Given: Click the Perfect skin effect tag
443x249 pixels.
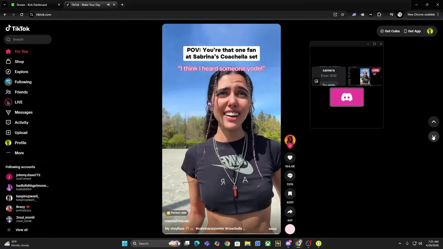Looking at the screenshot, I should pyautogui.click(x=177, y=213).
